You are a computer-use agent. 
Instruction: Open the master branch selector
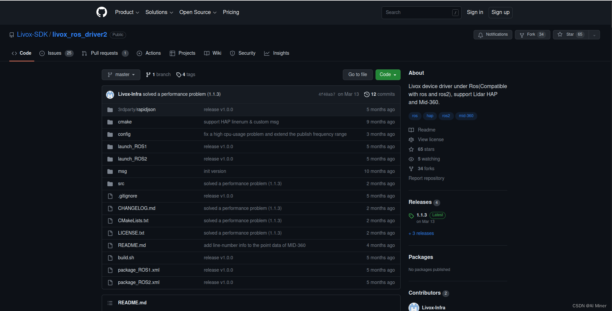[x=121, y=75]
